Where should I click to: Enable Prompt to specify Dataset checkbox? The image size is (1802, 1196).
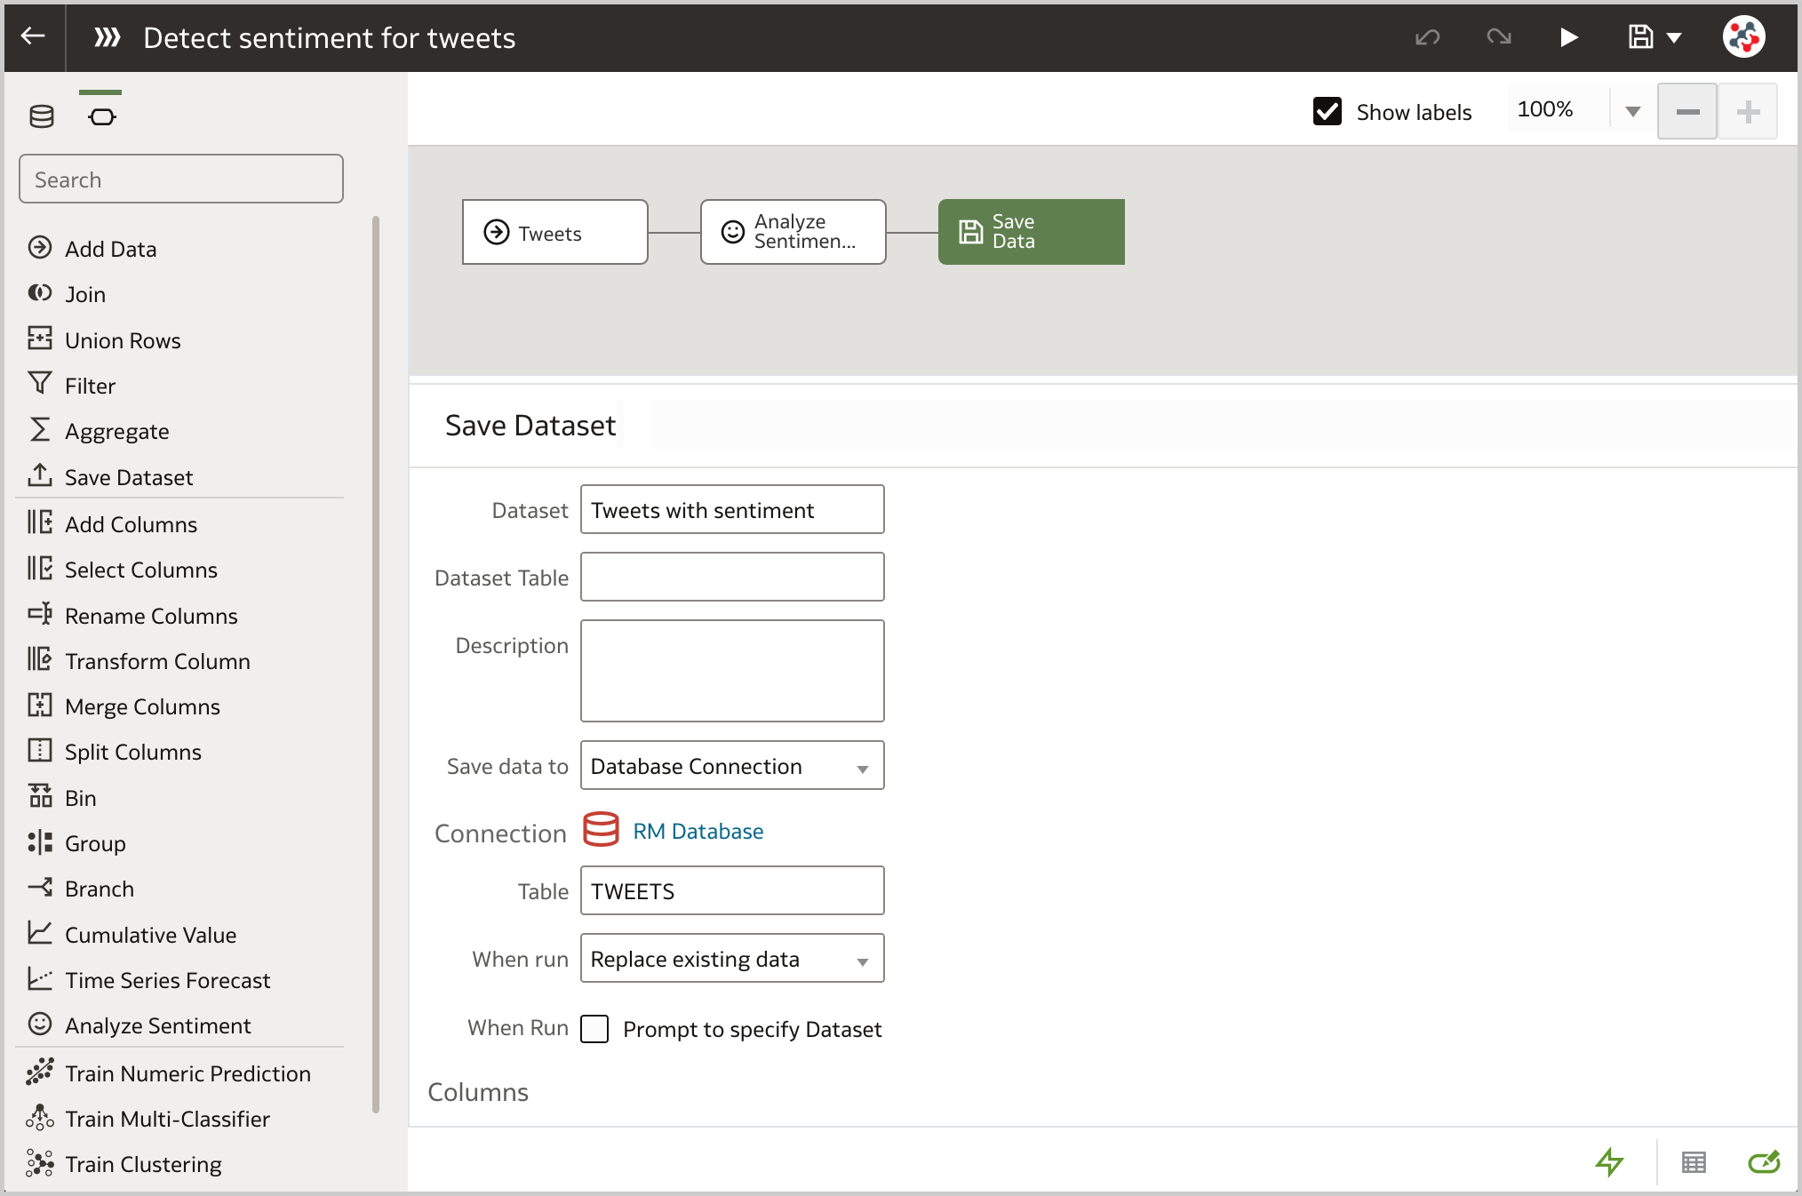(596, 1029)
